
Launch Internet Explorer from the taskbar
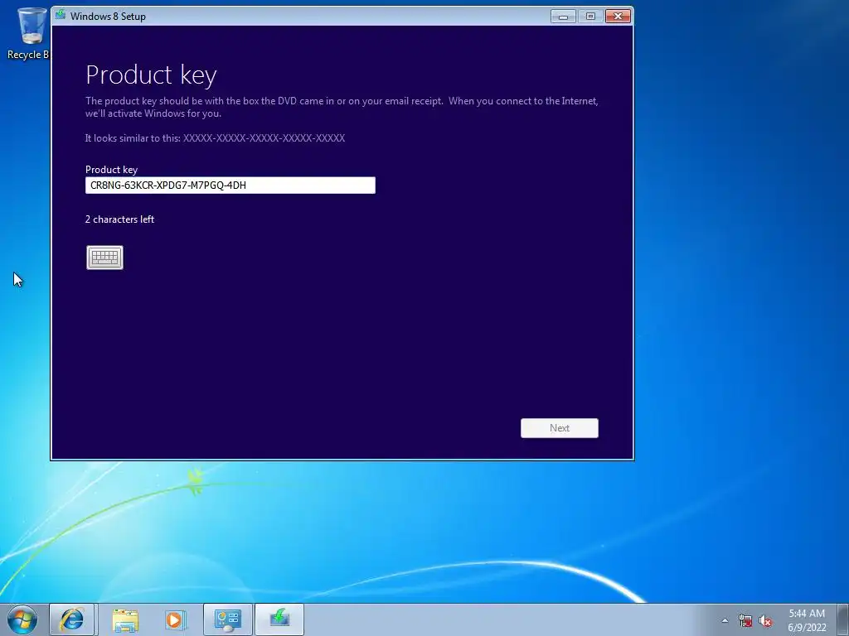[73, 619]
